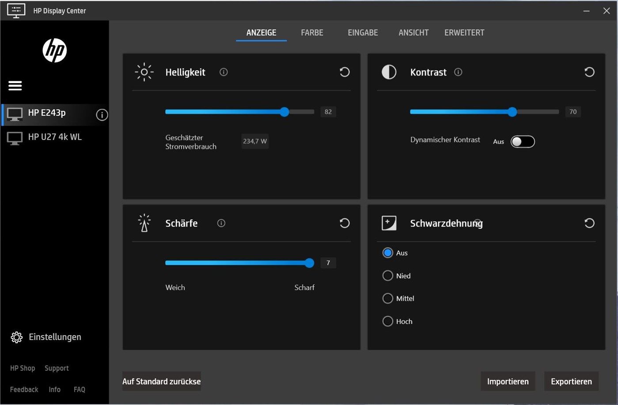Click the HP logo
The width and height of the screenshot is (618, 405).
pos(55,50)
